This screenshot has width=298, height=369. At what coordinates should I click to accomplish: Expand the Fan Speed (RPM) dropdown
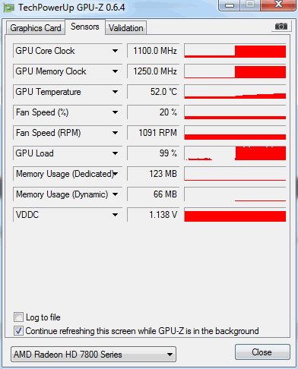115,133
